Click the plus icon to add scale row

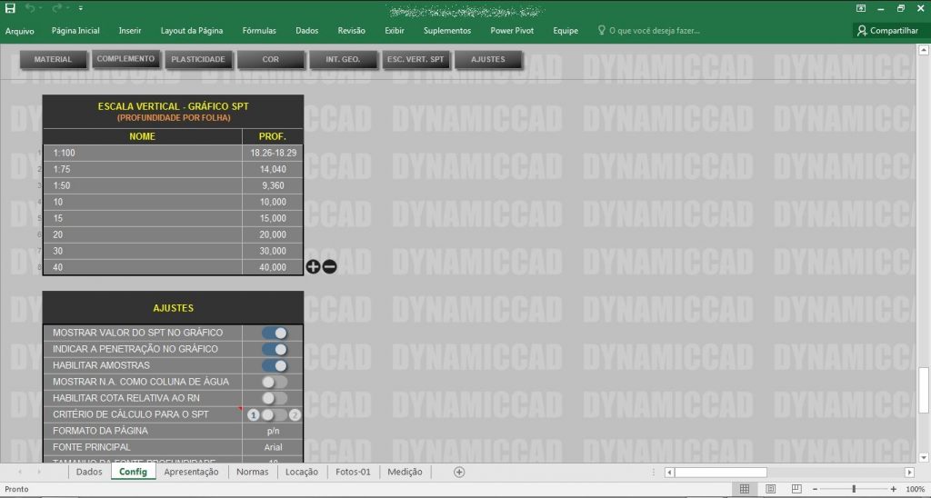point(313,267)
